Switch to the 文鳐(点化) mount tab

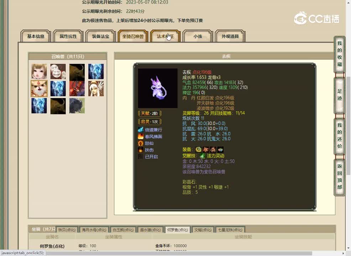(x=203, y=230)
